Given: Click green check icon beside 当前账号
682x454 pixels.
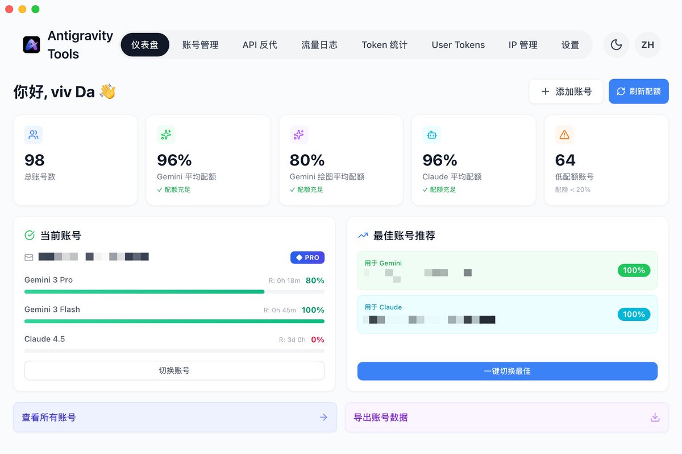Looking at the screenshot, I should pyautogui.click(x=30, y=235).
